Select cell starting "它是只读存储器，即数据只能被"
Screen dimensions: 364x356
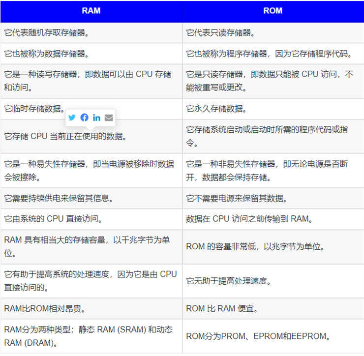273,81
